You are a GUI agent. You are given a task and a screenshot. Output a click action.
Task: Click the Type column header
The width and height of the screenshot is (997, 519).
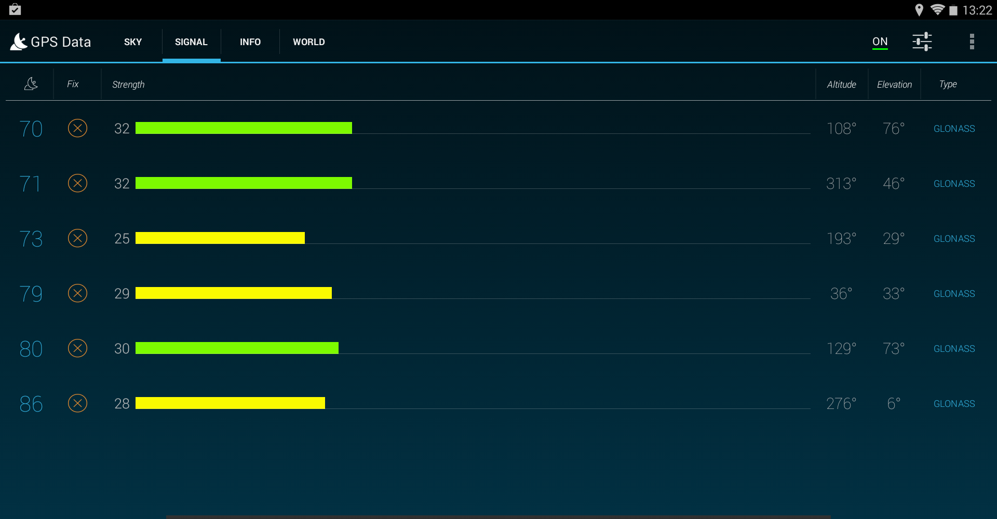(948, 85)
